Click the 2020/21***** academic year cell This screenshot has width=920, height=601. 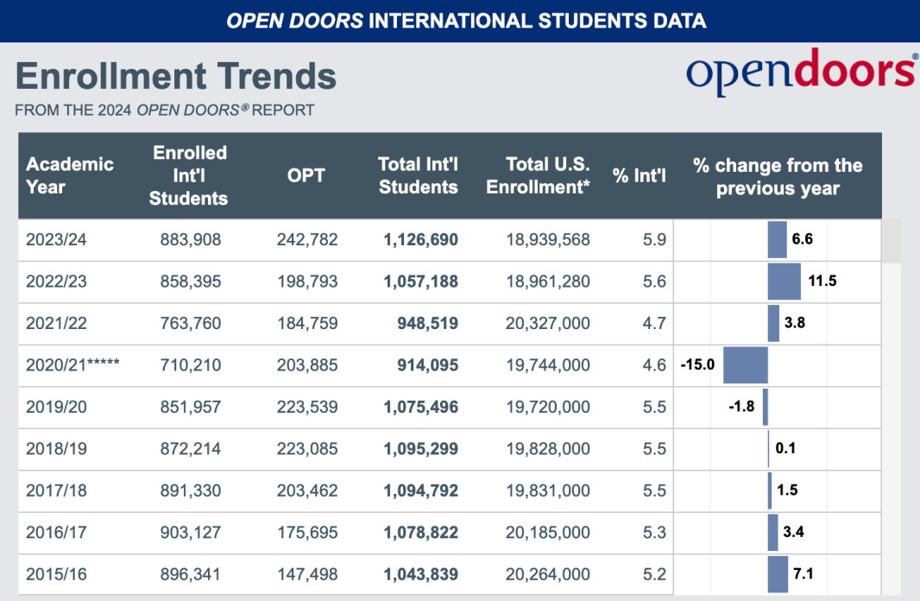pyautogui.click(x=72, y=364)
